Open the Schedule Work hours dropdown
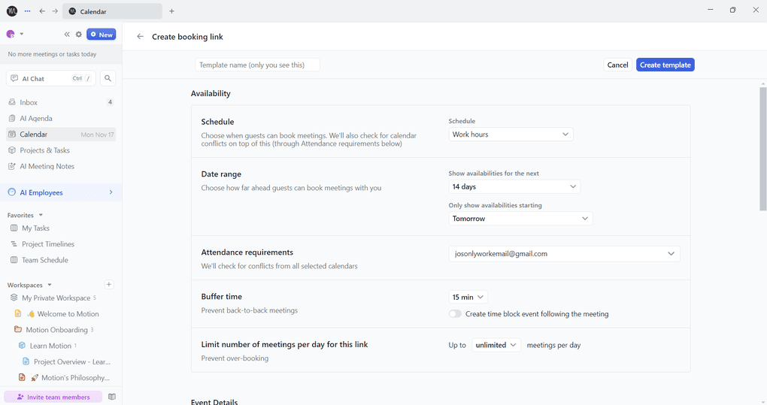The image size is (767, 405). (511, 134)
